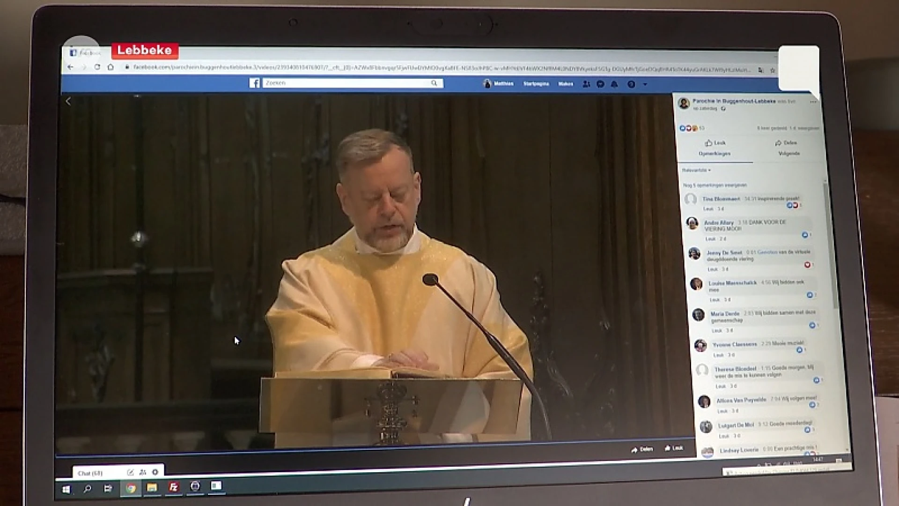
Task: Like Yvonne Claessens' comment
Action: point(718,355)
